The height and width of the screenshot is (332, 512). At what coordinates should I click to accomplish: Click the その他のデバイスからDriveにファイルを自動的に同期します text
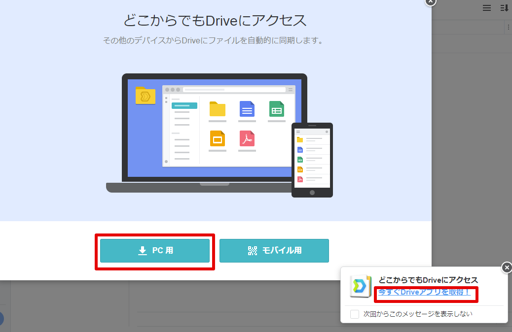[x=214, y=40]
